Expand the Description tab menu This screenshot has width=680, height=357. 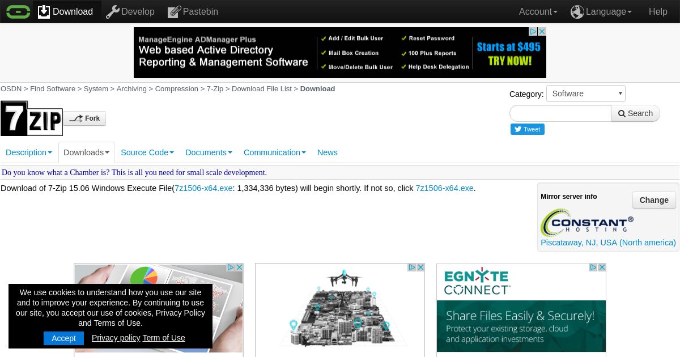tap(29, 152)
